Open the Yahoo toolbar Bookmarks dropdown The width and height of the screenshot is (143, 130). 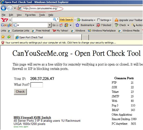(86, 20)
